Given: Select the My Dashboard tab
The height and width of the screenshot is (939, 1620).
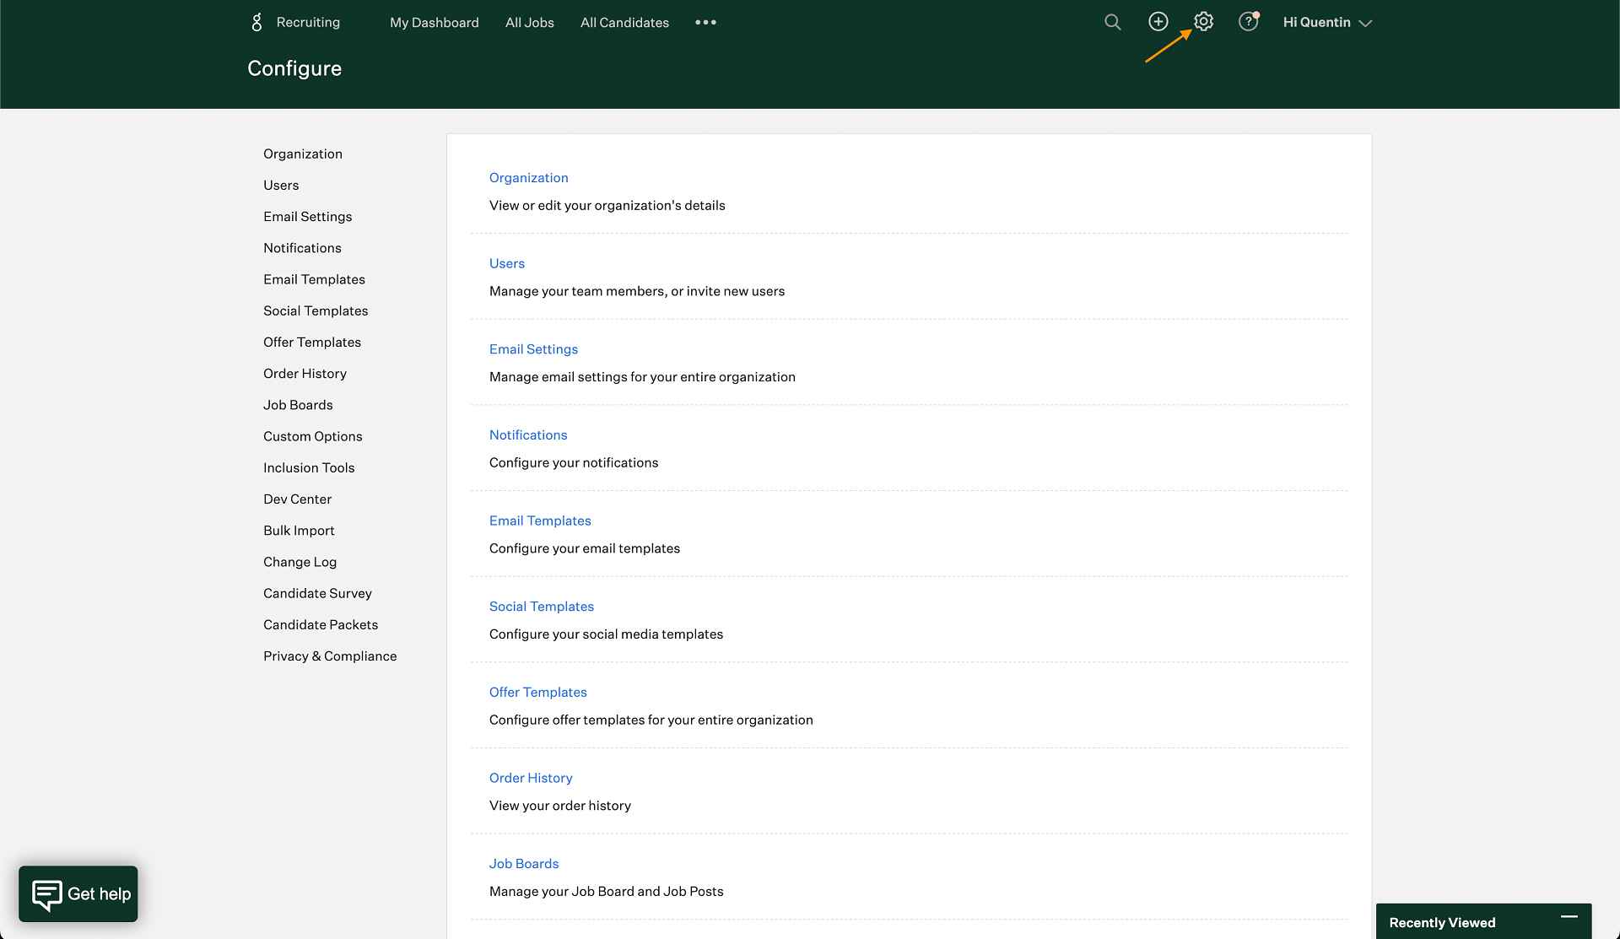Looking at the screenshot, I should point(434,22).
